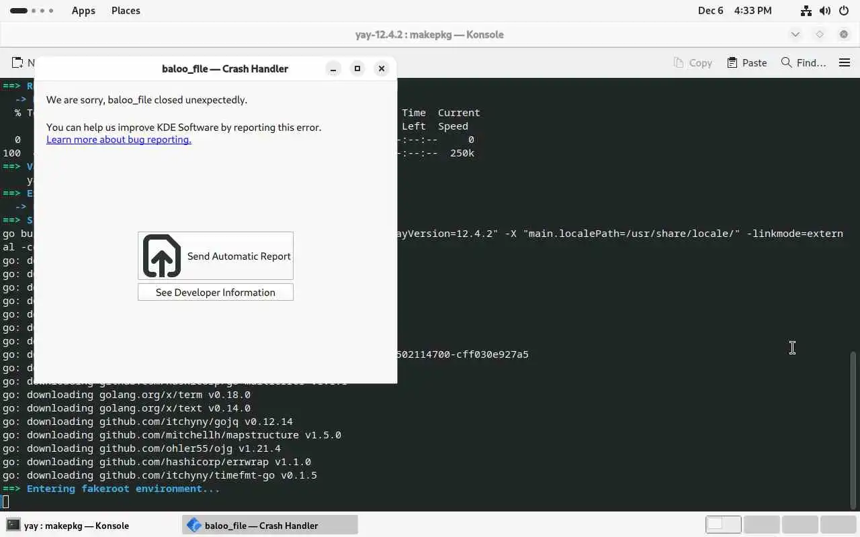Open Apps menu in top panel
This screenshot has width=860, height=537.
83,11
